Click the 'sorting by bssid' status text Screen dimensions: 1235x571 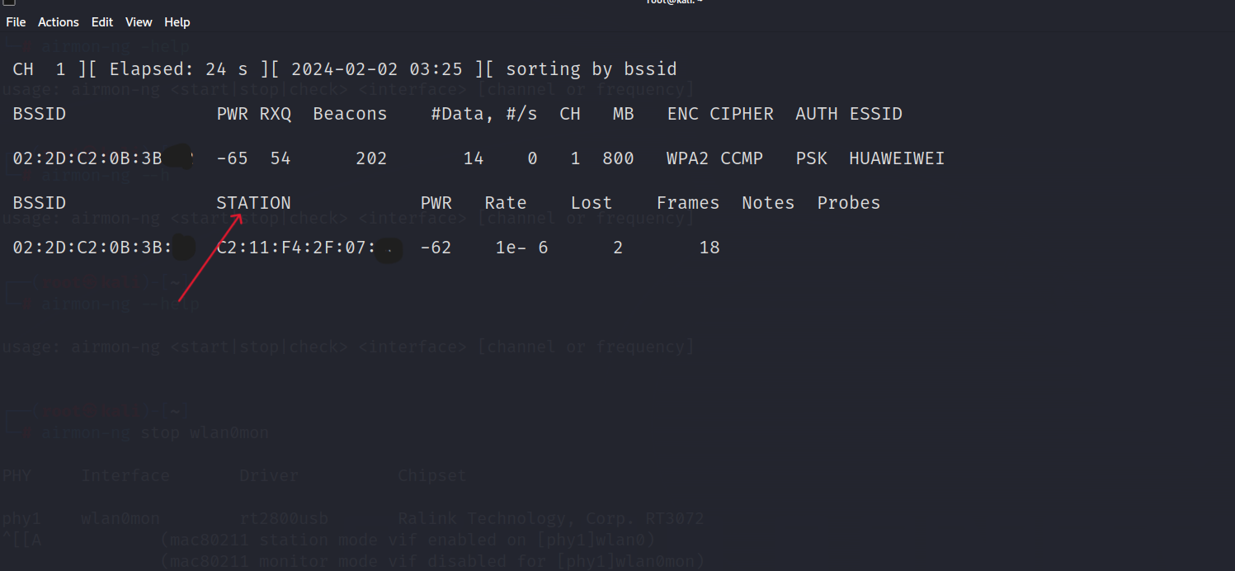[x=592, y=69]
